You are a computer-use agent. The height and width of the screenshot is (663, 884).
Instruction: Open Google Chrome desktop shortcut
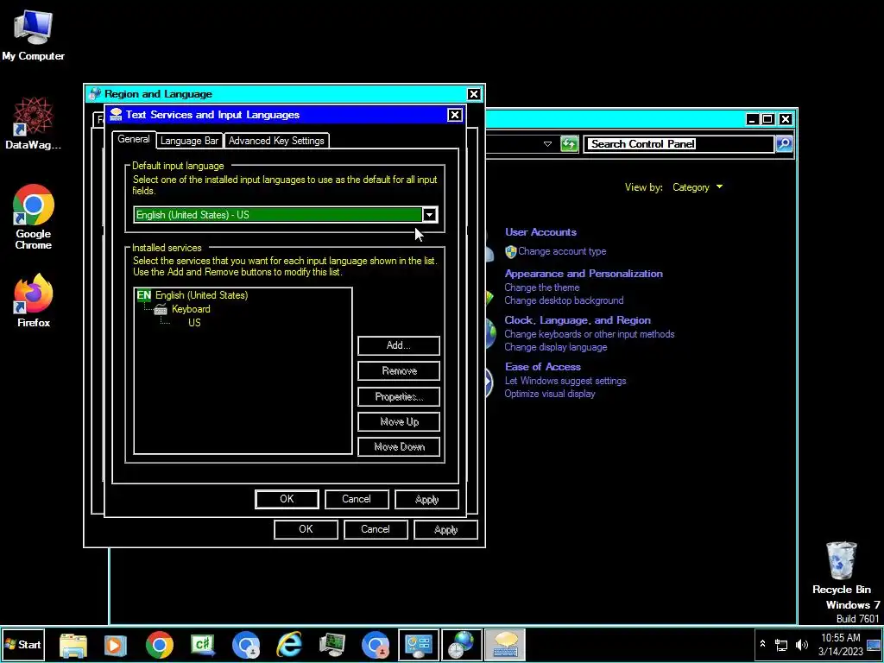pyautogui.click(x=33, y=217)
